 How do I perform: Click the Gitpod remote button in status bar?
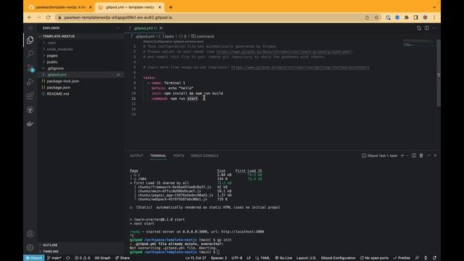(34, 258)
